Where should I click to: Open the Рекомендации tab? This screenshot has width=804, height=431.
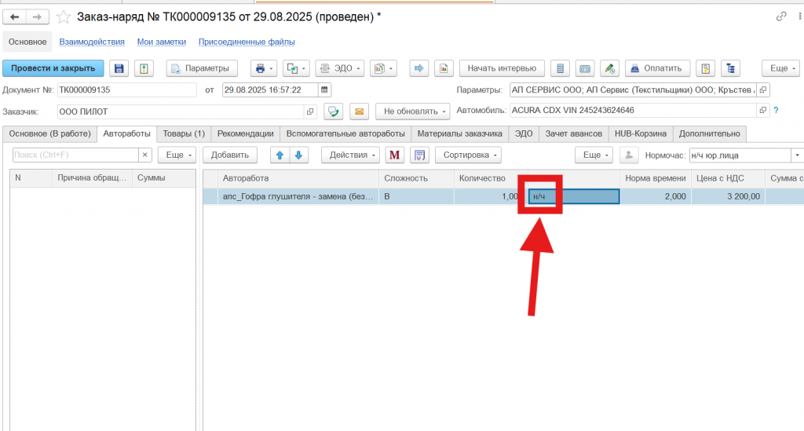point(245,133)
